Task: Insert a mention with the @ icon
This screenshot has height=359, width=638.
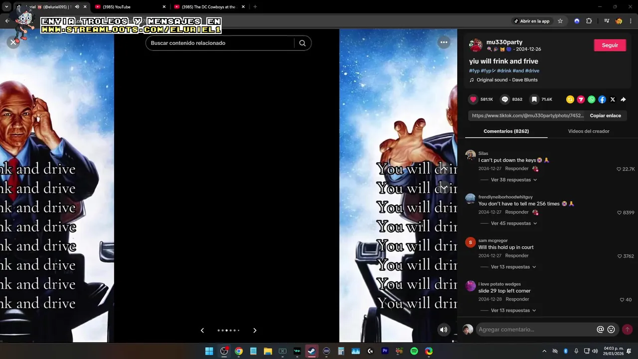Action: 600,330
